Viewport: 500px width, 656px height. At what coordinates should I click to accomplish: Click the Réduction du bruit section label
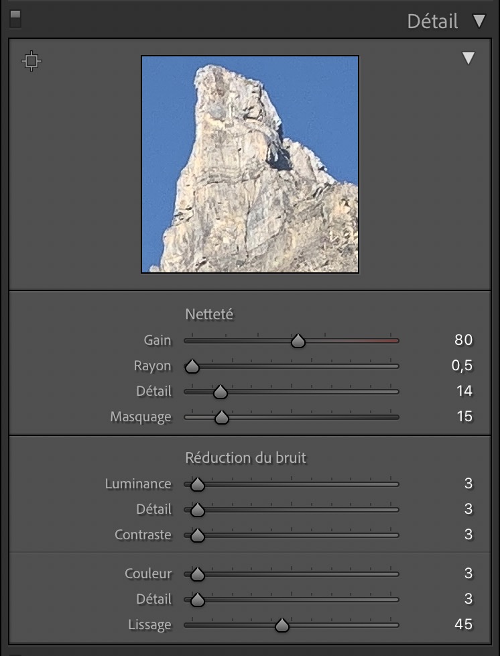pos(245,458)
